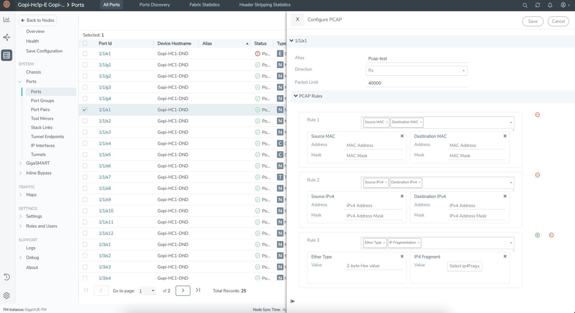Click the Packet Limit input field

point(416,83)
